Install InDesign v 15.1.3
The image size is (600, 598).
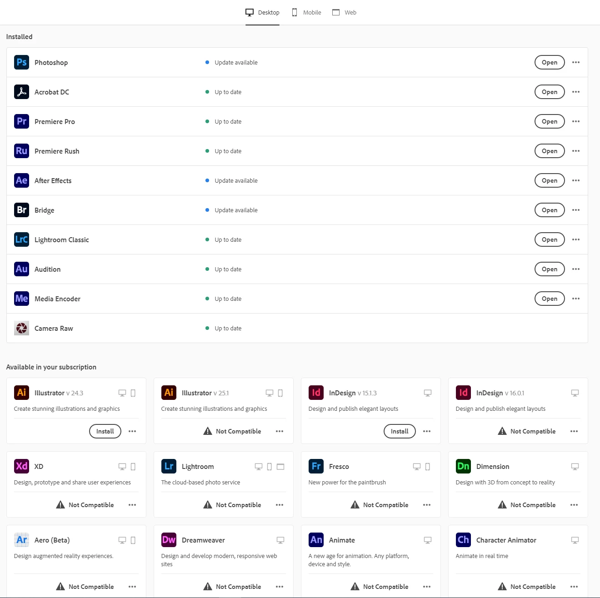pyautogui.click(x=400, y=431)
